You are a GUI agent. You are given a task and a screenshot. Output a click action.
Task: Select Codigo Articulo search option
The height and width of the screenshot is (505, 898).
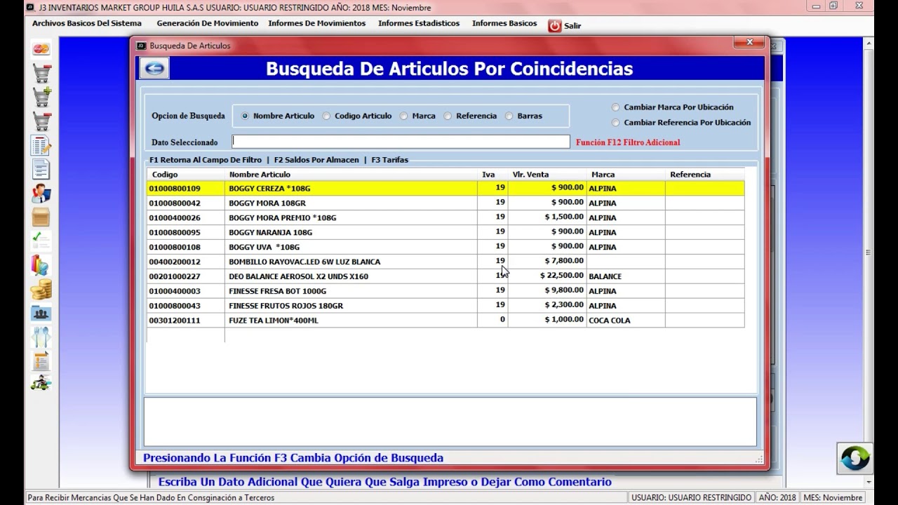357,116
